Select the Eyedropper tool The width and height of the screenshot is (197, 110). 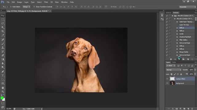(x=3, y=35)
